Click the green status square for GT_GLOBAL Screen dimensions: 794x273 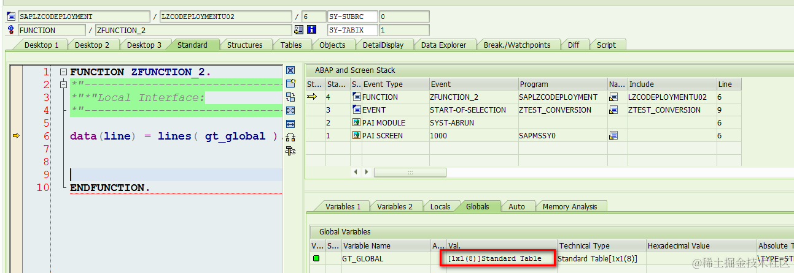click(x=316, y=258)
